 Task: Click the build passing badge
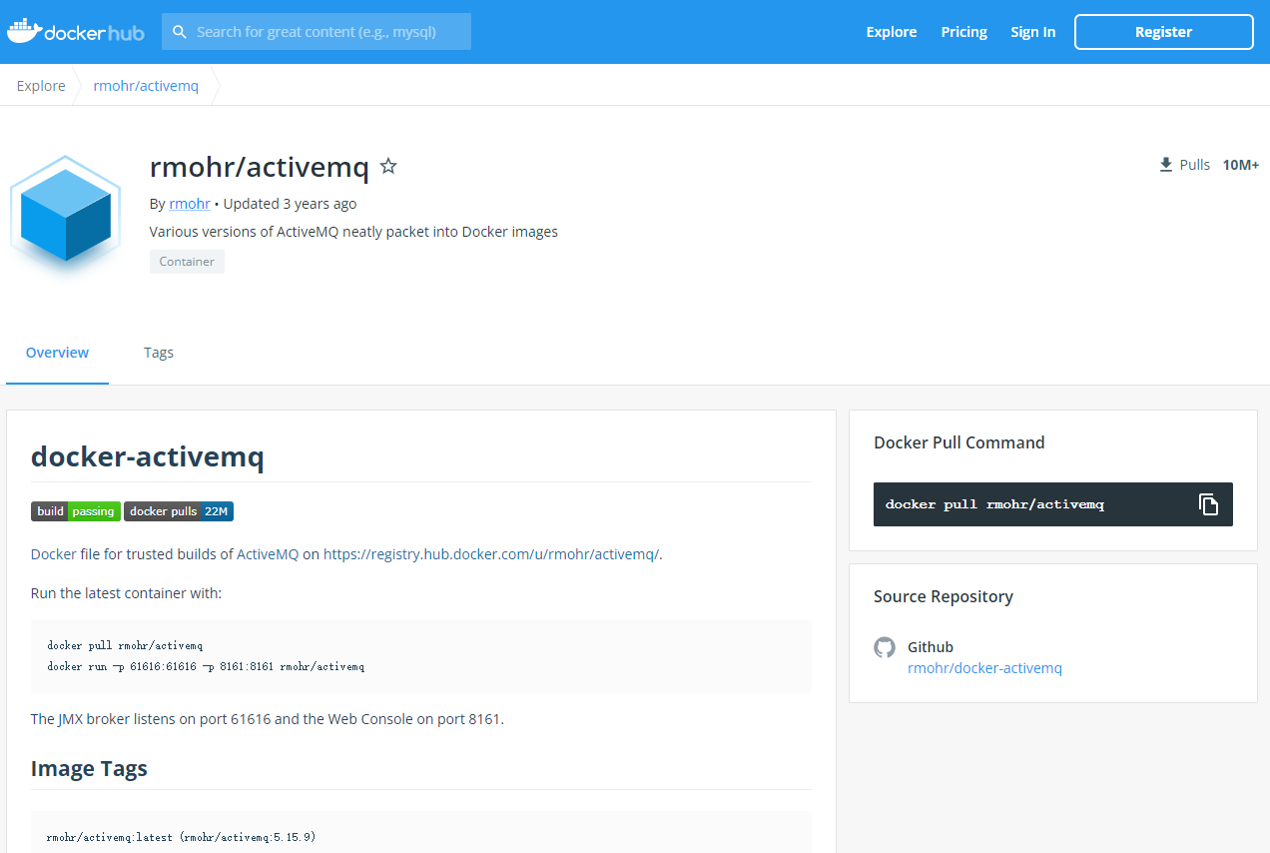coord(75,510)
